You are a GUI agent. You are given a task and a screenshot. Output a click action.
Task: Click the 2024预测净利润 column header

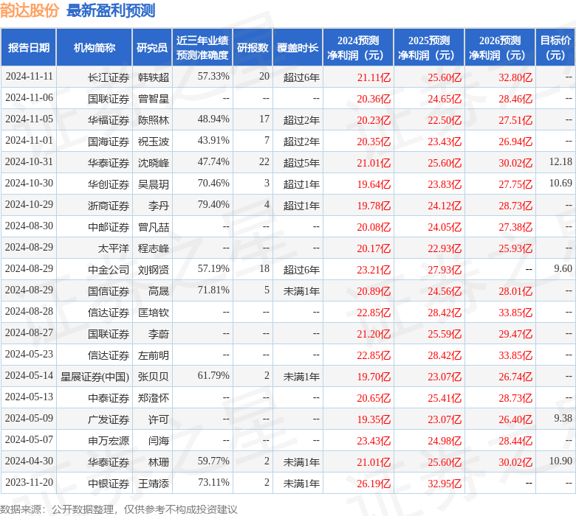358,48
